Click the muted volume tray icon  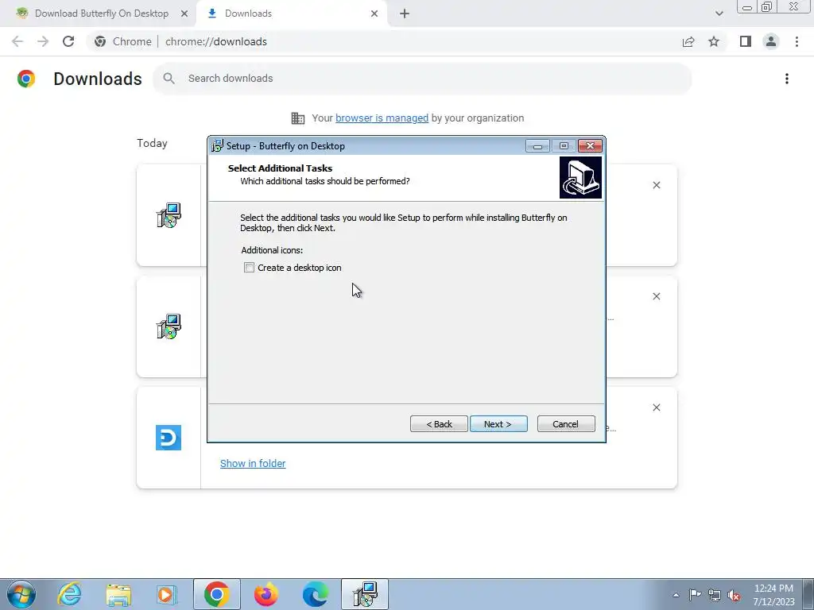(x=734, y=595)
